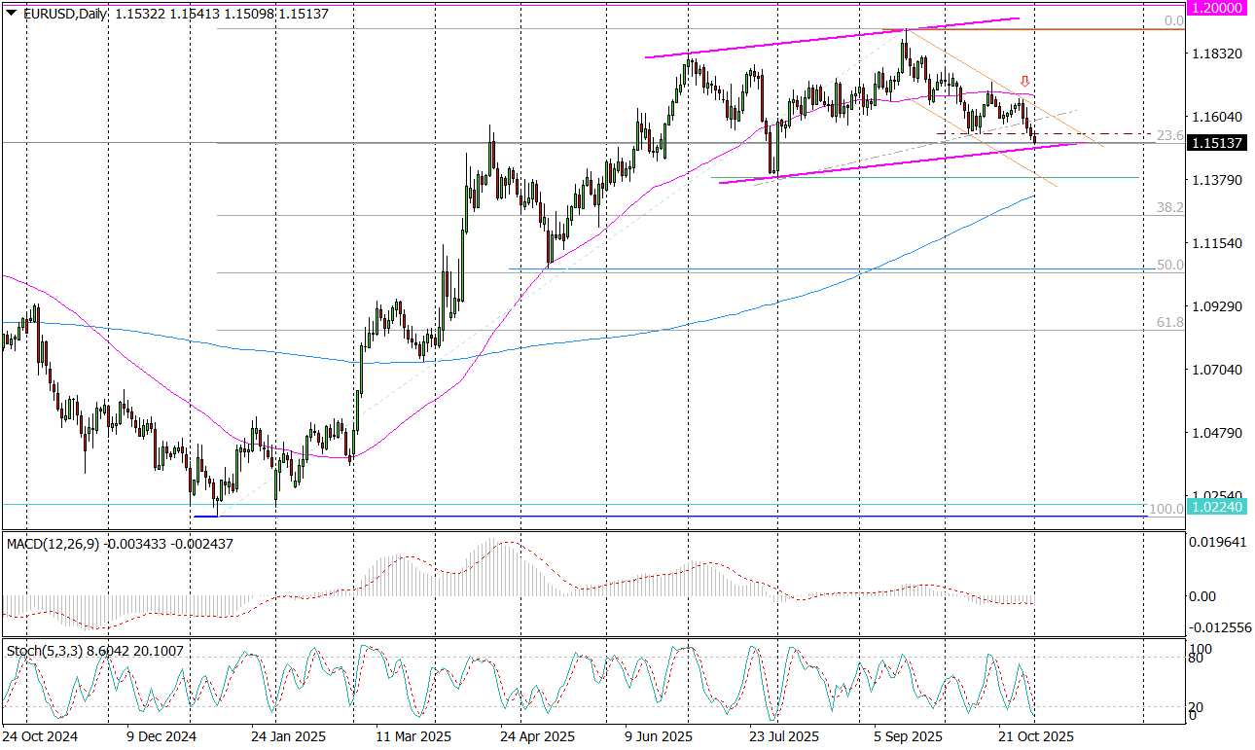1255x750 pixels.
Task: Click the red down arrow marker
Action: pyautogui.click(x=1024, y=81)
